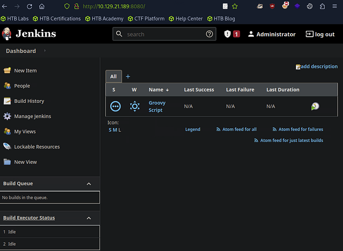Select large icon size L

pos(120,130)
